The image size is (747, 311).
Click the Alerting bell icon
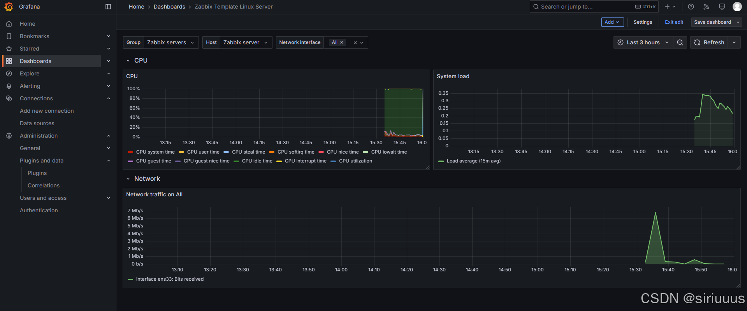pos(9,86)
